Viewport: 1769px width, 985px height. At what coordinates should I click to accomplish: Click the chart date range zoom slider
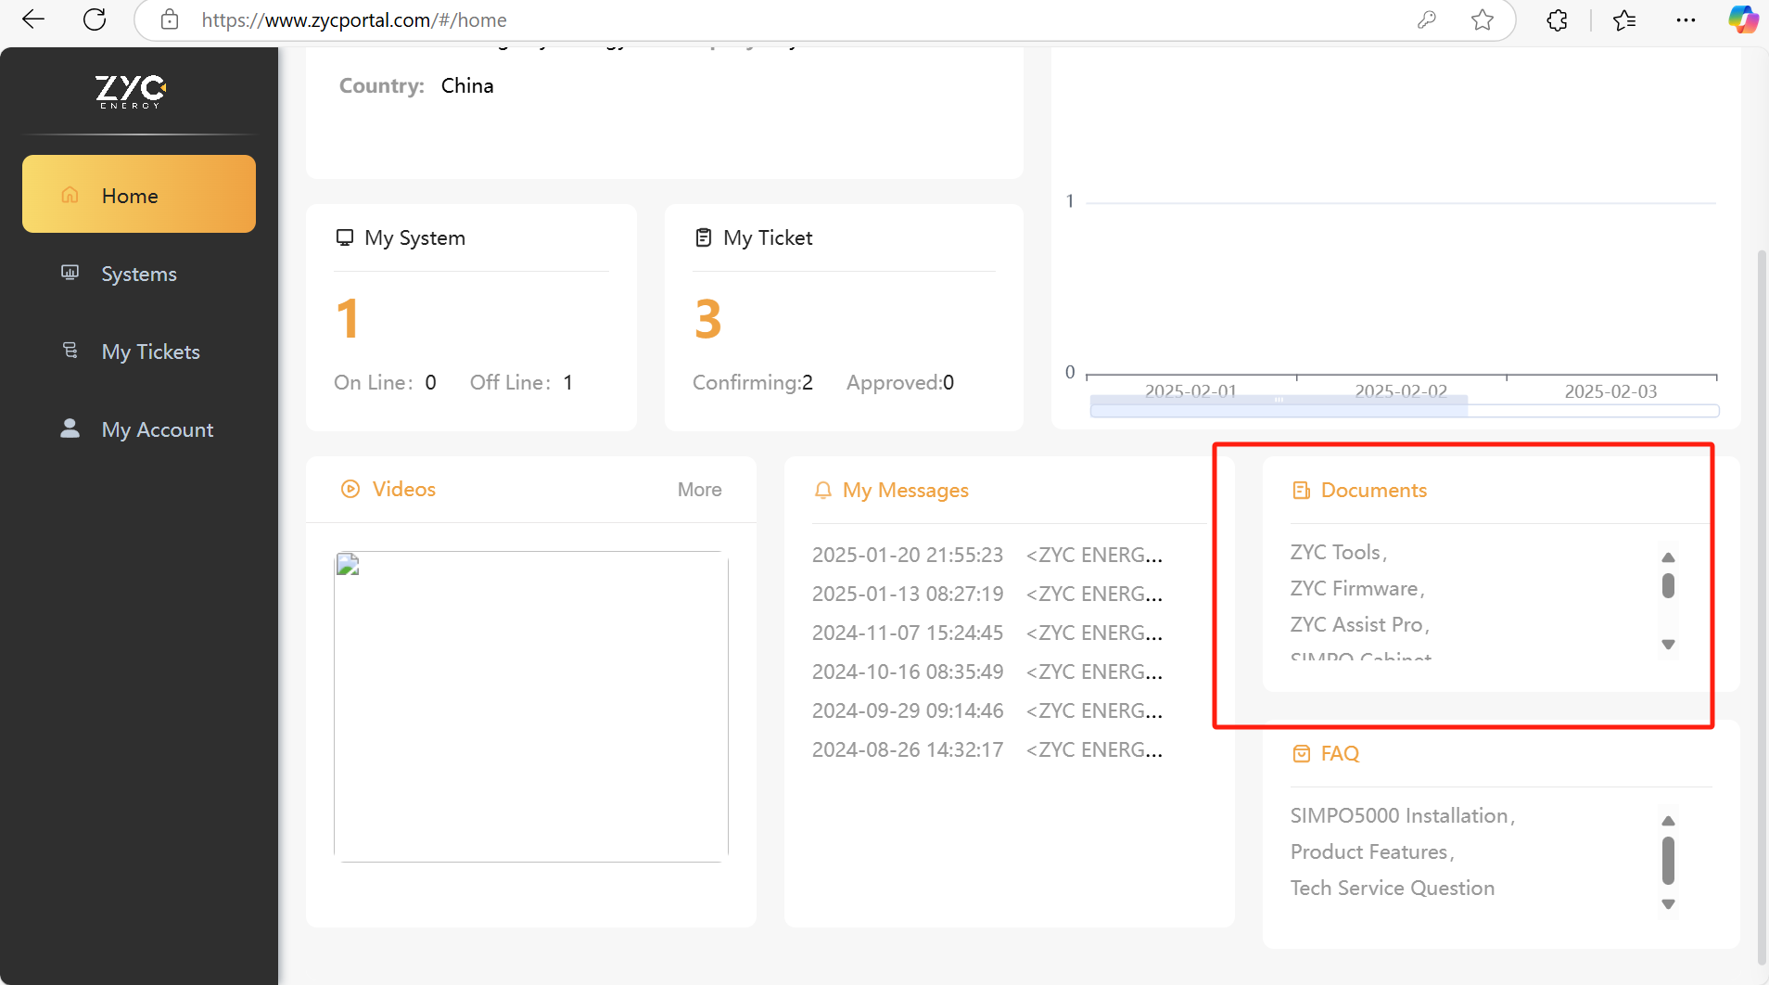coord(1279,407)
